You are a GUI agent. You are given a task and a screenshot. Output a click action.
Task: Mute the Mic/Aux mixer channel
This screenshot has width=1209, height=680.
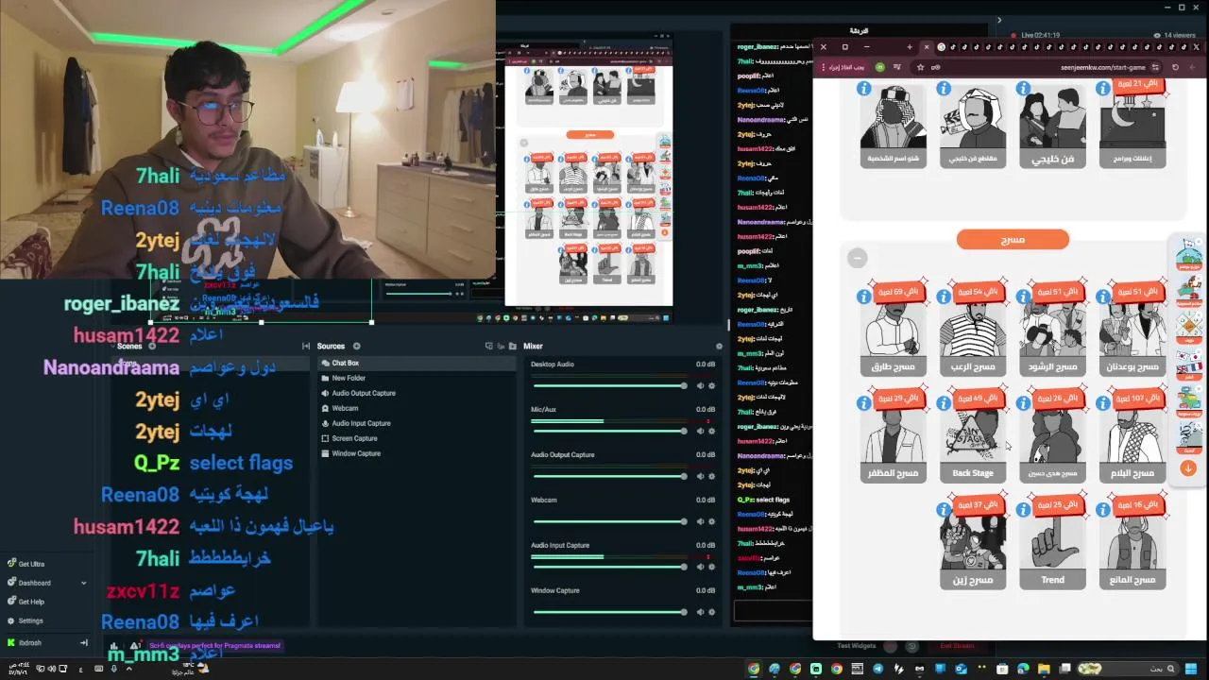700,431
